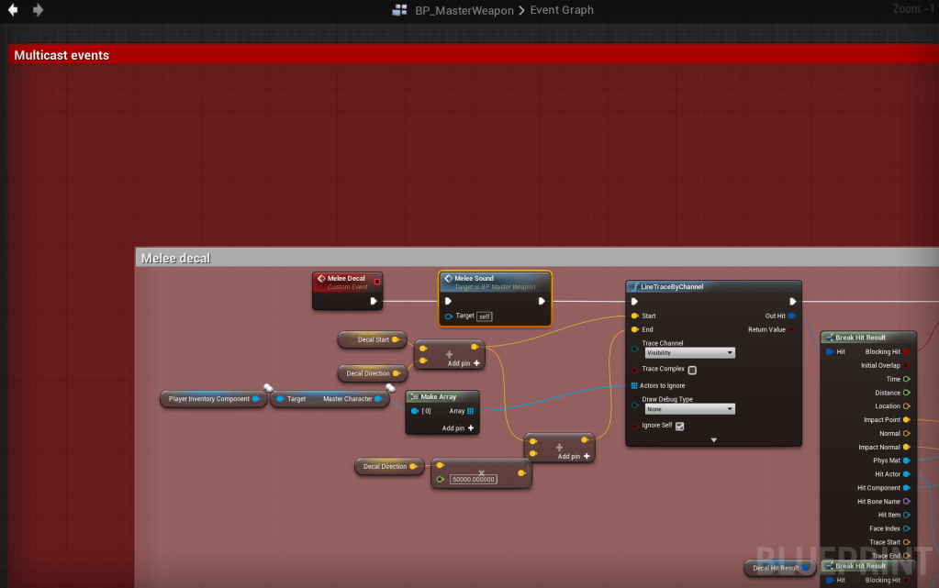Viewport: 939px width, 588px height.
Task: Select the Melee Sound function node title
Action: coord(475,278)
